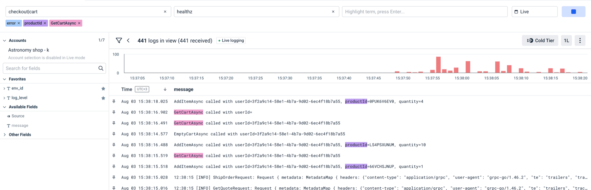Open the log with productId=66VCHSJNUP

point(298,166)
